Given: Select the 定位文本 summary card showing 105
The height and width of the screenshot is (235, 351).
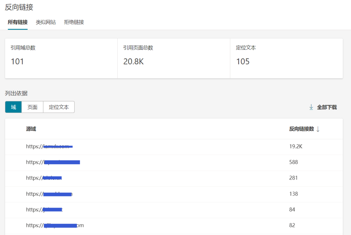Looking at the screenshot, I should click(286, 58).
